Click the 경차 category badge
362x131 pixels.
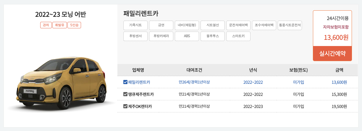tap(46, 25)
